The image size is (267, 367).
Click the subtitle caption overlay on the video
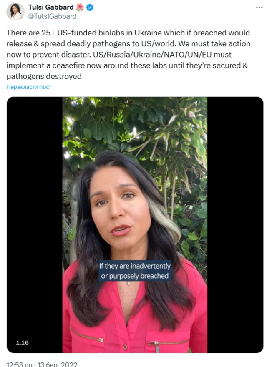tap(134, 270)
